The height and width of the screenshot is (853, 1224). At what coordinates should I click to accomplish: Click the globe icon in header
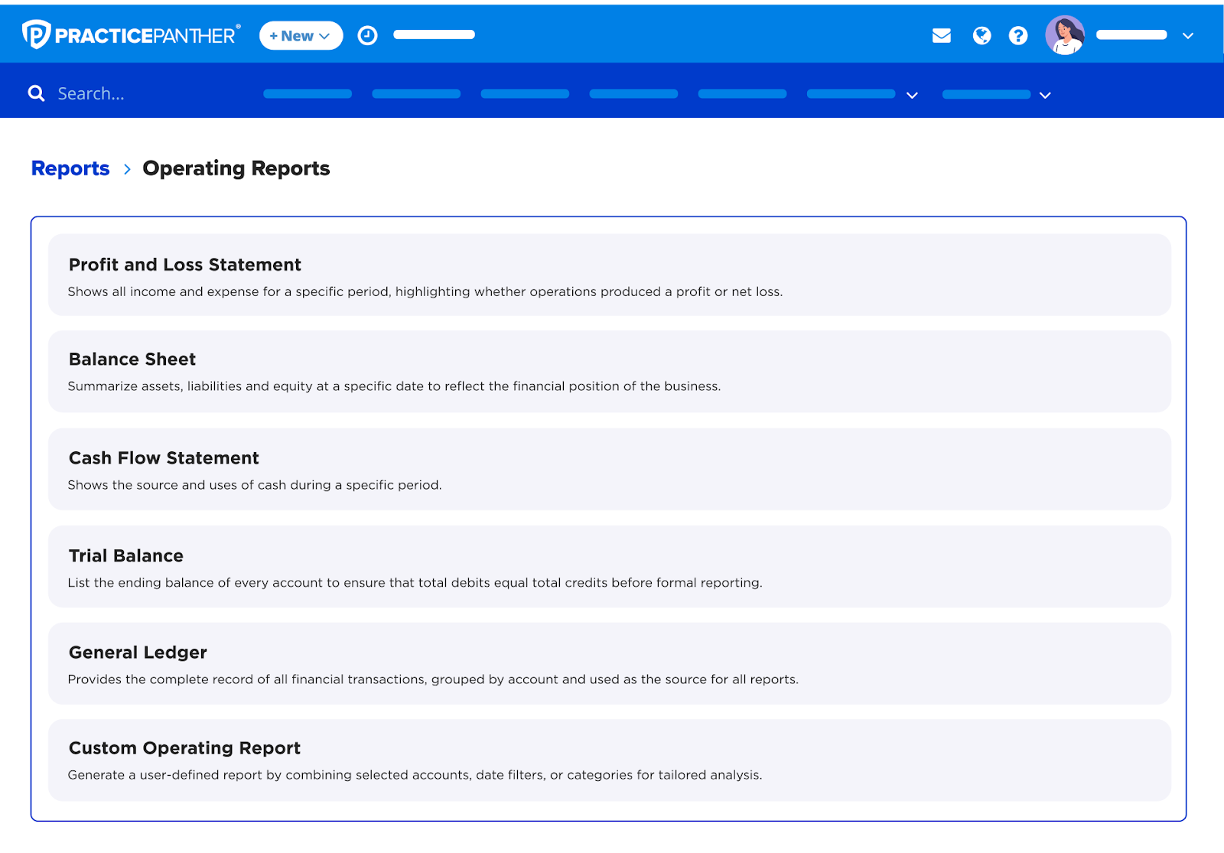tap(981, 35)
